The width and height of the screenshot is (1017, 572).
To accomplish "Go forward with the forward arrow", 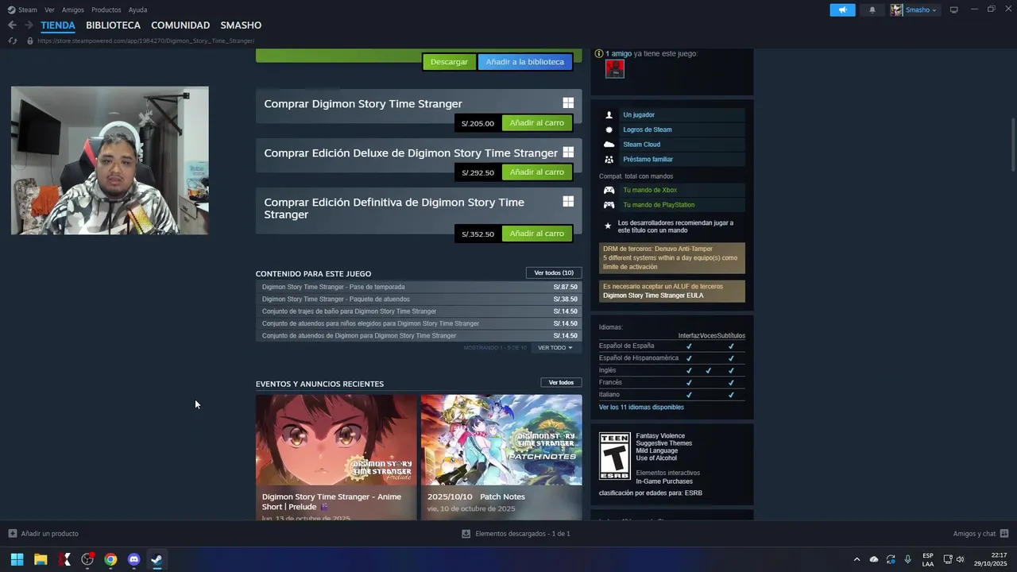I will (x=29, y=25).
